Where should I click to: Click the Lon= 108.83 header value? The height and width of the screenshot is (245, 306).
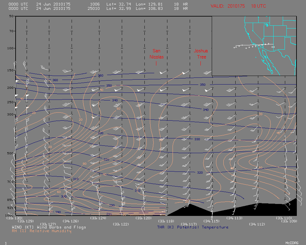149,8
